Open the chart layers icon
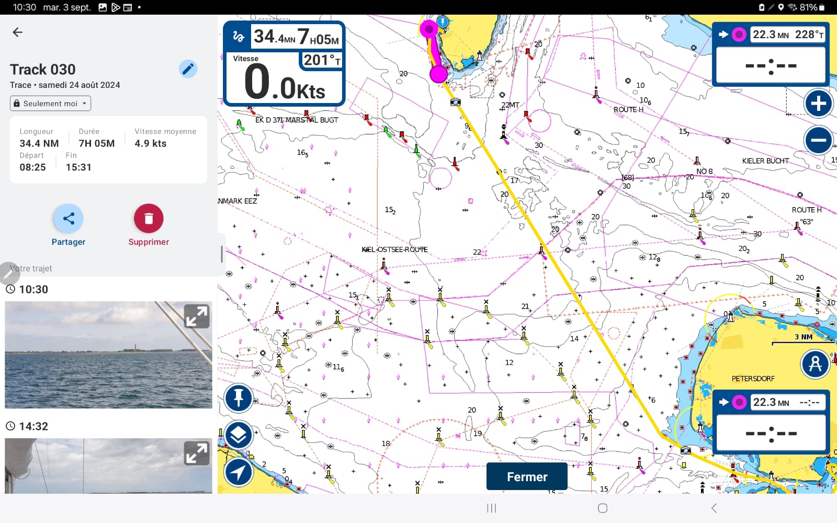This screenshot has height=523, width=837. pos(239,435)
